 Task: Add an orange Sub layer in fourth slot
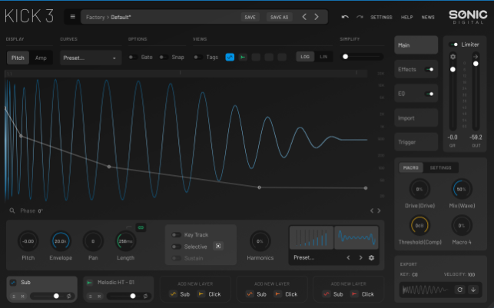257,294
